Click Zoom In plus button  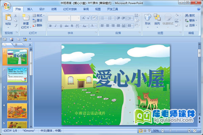(189, 131)
